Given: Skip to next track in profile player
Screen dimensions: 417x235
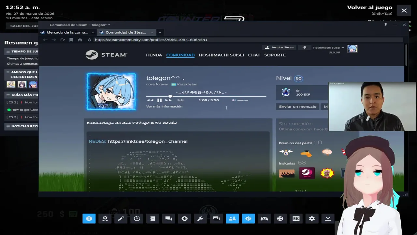Looking at the screenshot, I should pos(168,100).
